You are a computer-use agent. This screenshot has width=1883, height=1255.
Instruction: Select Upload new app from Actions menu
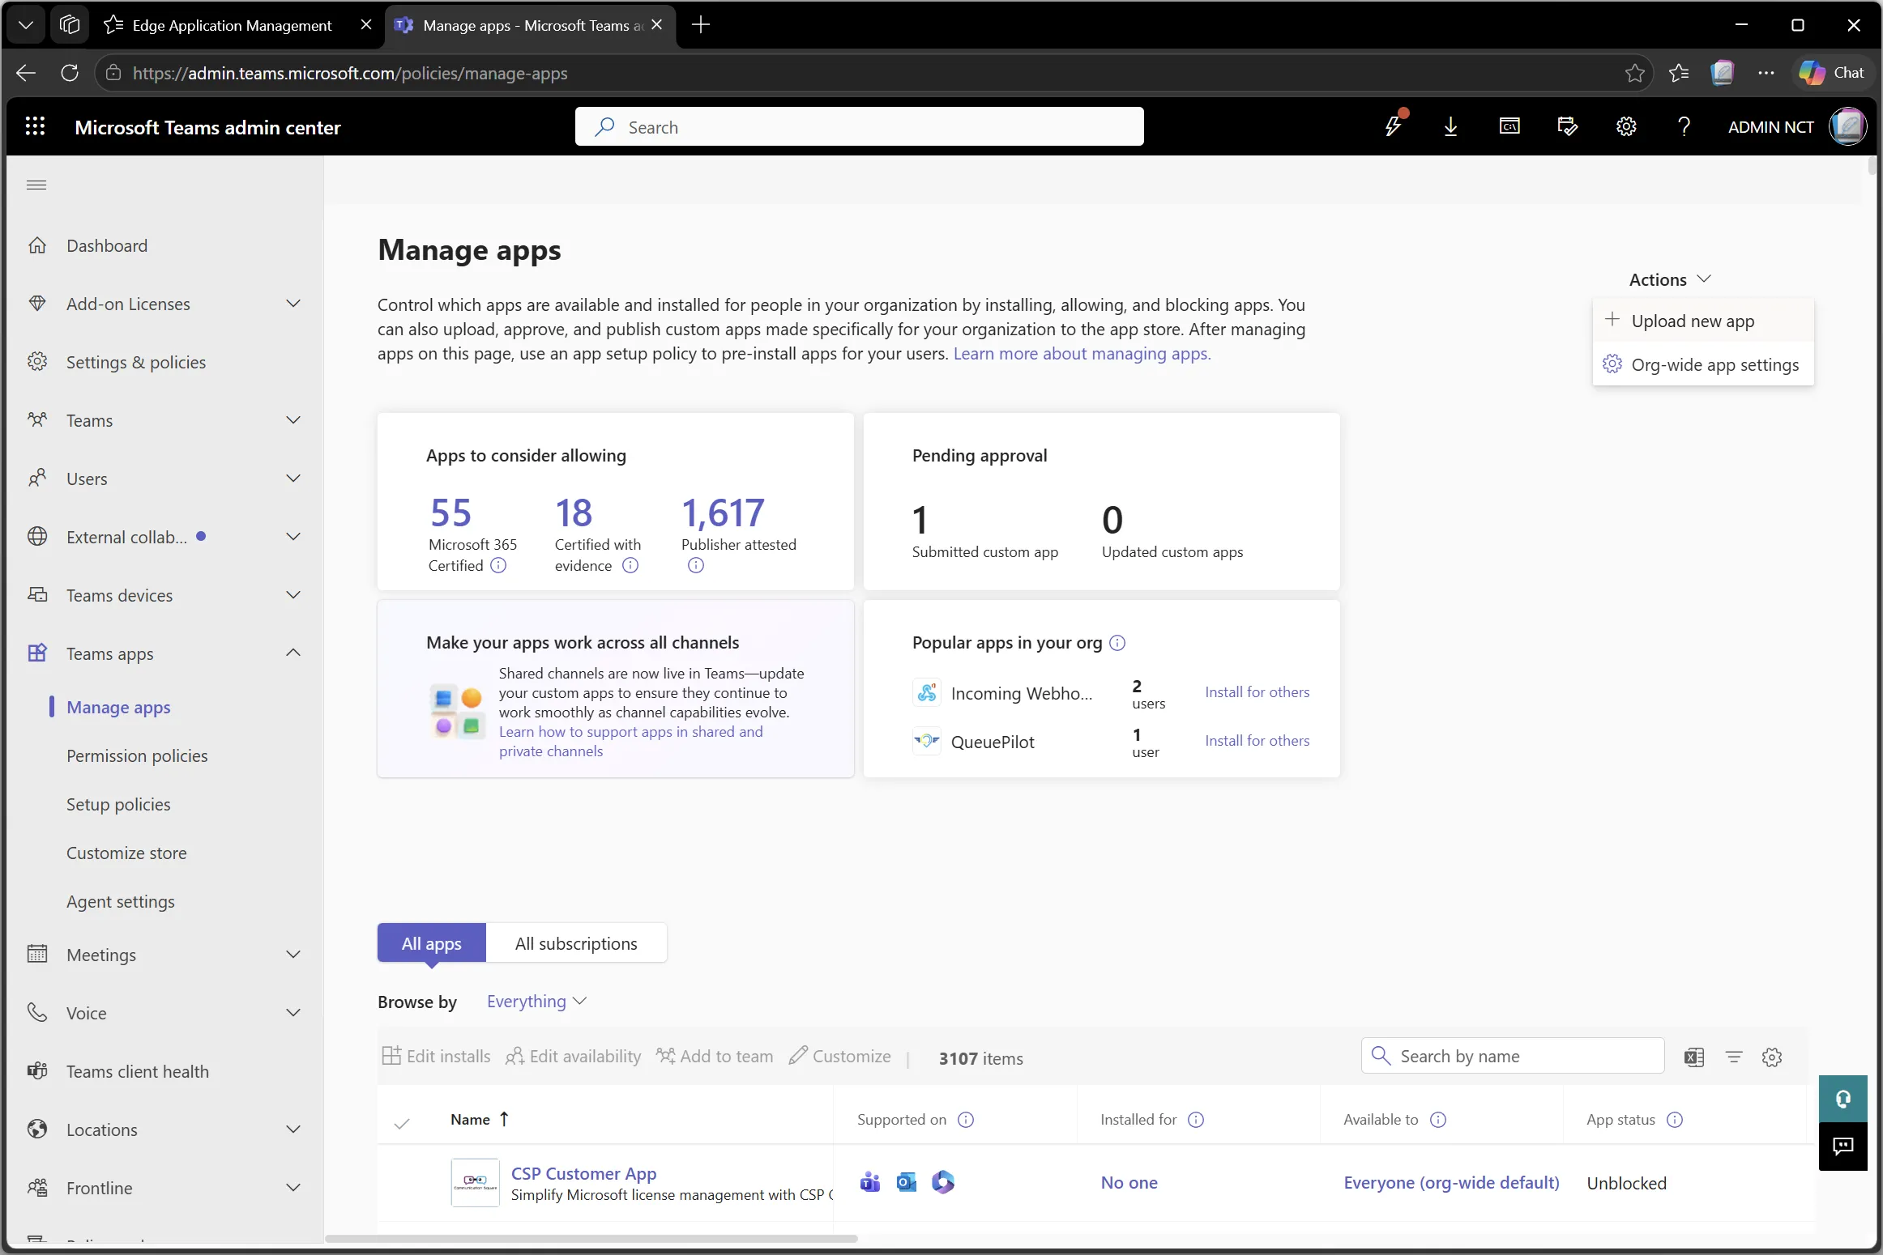point(1702,321)
